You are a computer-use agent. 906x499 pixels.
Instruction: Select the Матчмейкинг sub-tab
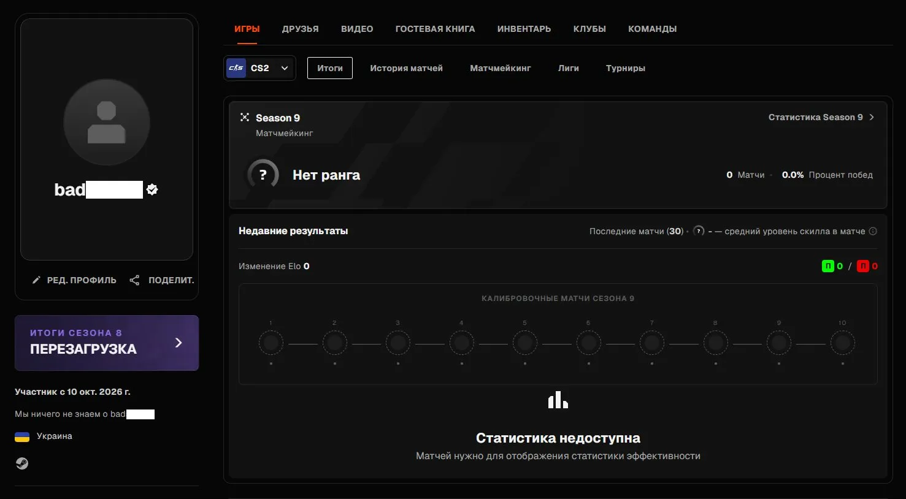point(501,68)
